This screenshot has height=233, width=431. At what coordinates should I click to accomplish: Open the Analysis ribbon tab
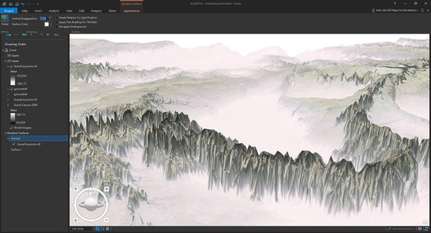[x=54, y=11]
